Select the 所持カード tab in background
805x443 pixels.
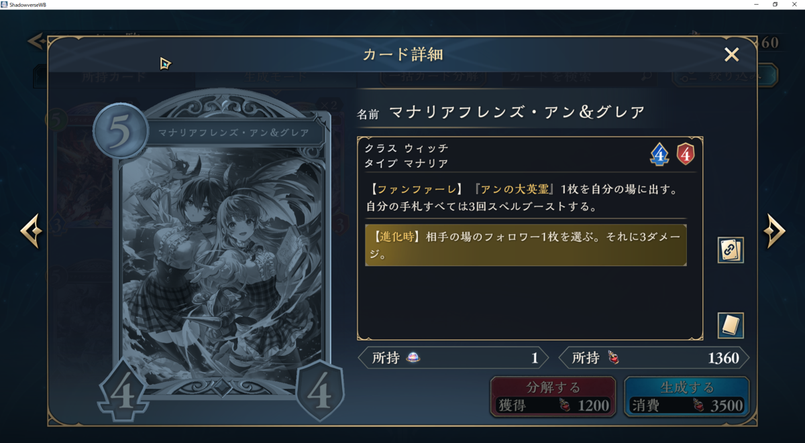(114, 76)
